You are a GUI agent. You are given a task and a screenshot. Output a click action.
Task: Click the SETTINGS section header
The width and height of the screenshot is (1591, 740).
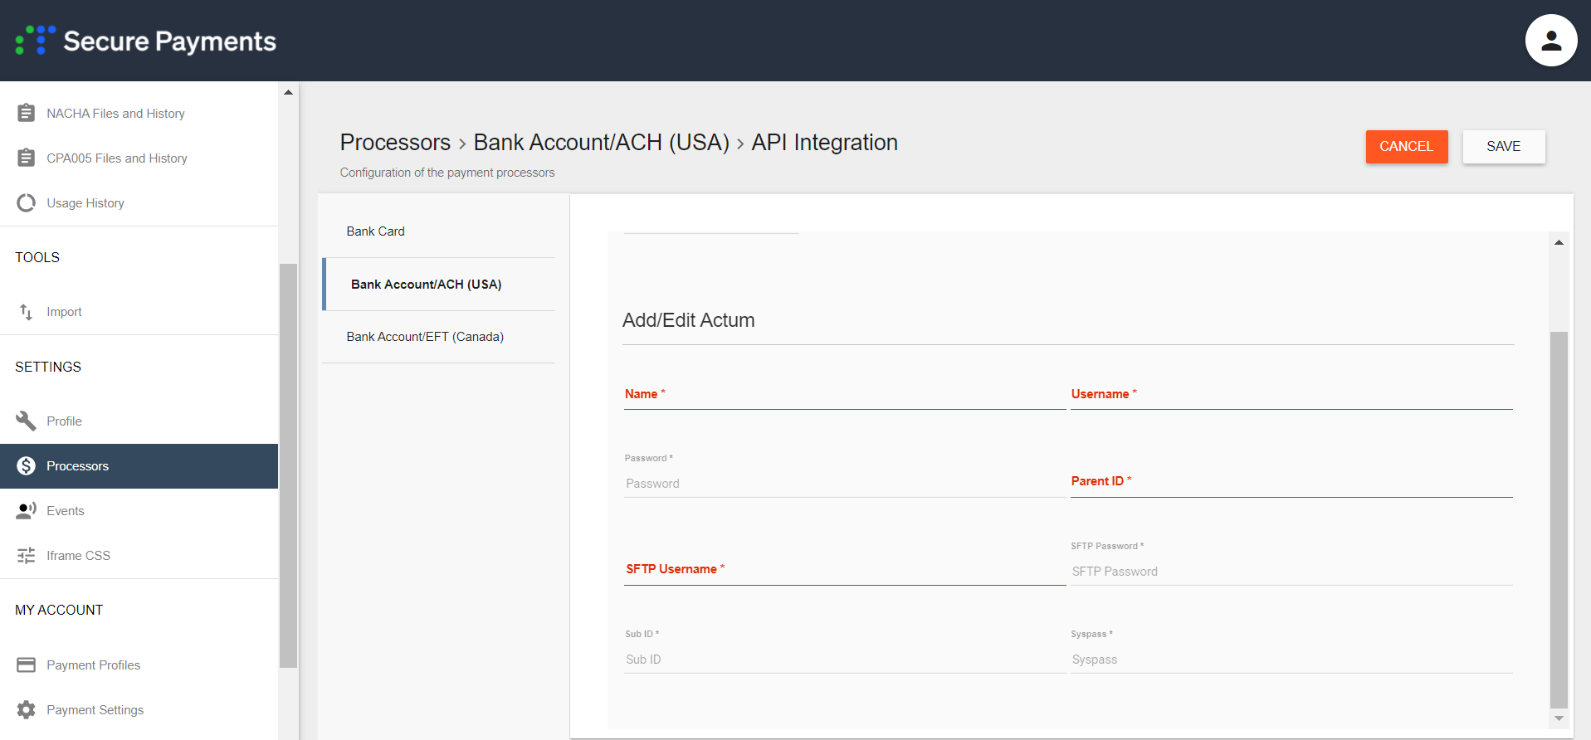[x=48, y=367]
